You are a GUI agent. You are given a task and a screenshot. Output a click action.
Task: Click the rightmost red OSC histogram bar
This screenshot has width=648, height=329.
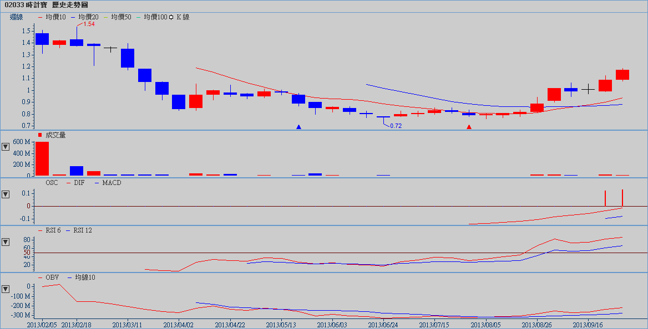point(622,198)
